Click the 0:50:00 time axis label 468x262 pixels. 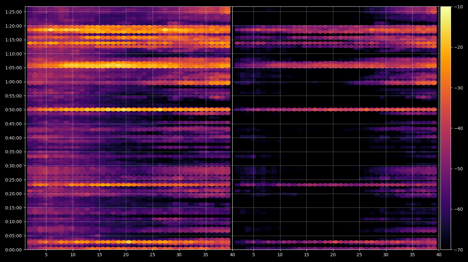[13, 110]
